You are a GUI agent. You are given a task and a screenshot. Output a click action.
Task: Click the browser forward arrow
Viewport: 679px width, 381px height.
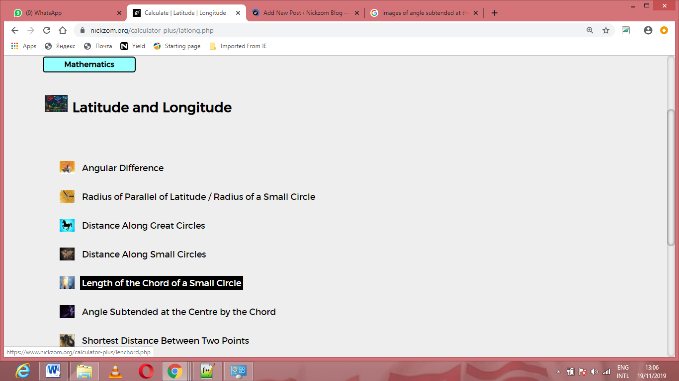pyautogui.click(x=31, y=30)
